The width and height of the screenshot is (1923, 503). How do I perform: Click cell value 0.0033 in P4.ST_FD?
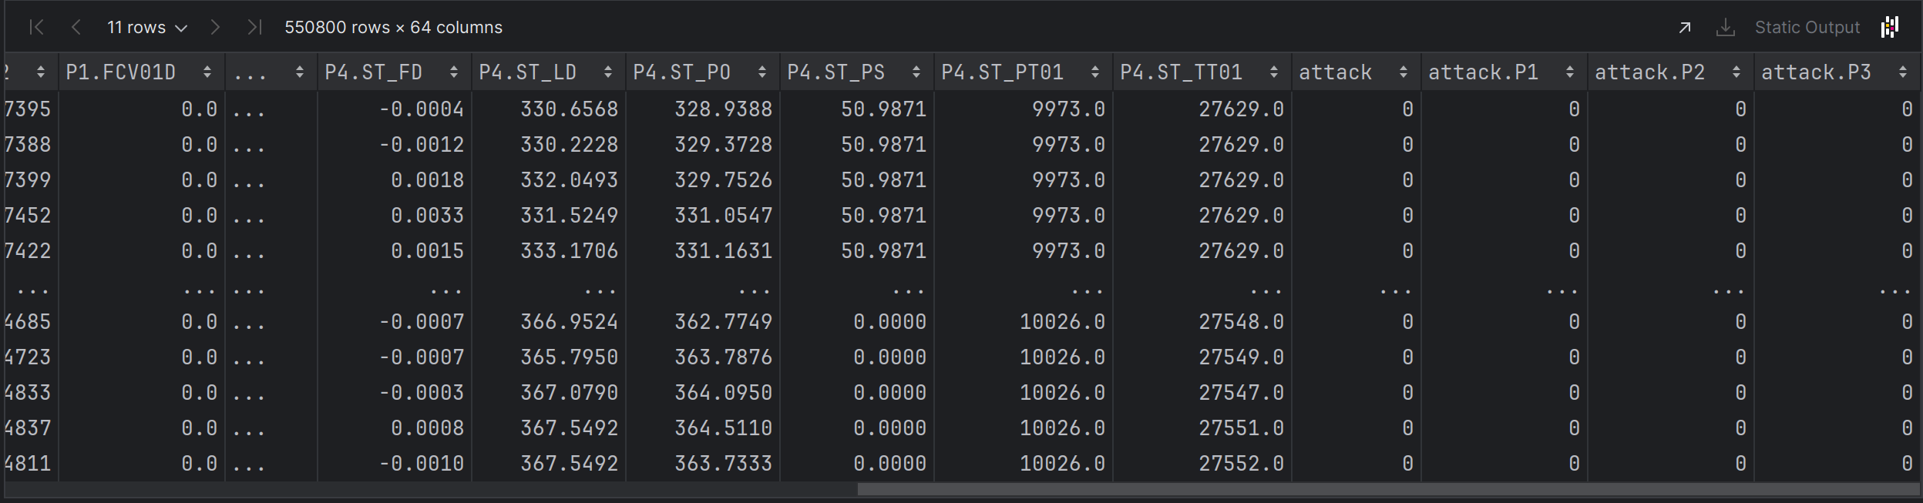tap(427, 216)
